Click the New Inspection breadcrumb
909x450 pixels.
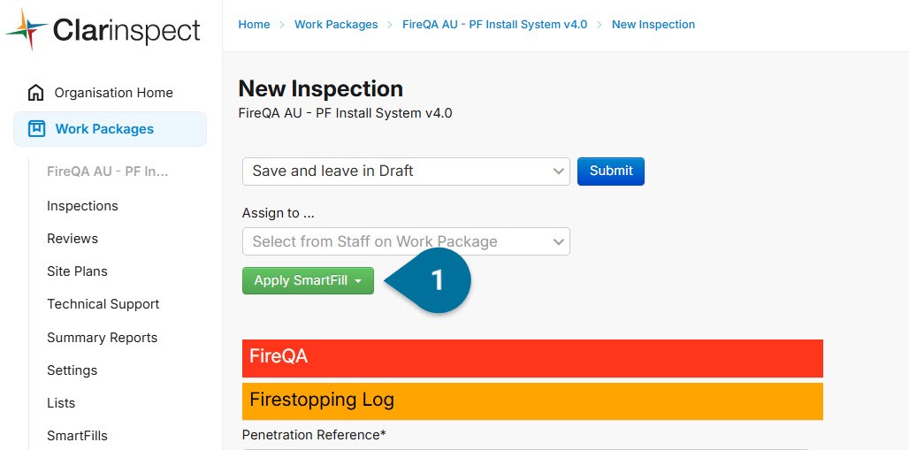coord(653,25)
